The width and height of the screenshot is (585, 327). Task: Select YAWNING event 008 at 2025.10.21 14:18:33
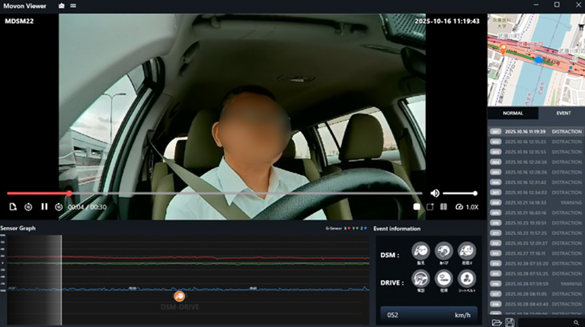pyautogui.click(x=536, y=202)
